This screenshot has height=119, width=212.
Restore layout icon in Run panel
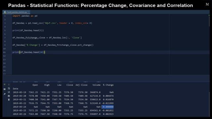4,89
